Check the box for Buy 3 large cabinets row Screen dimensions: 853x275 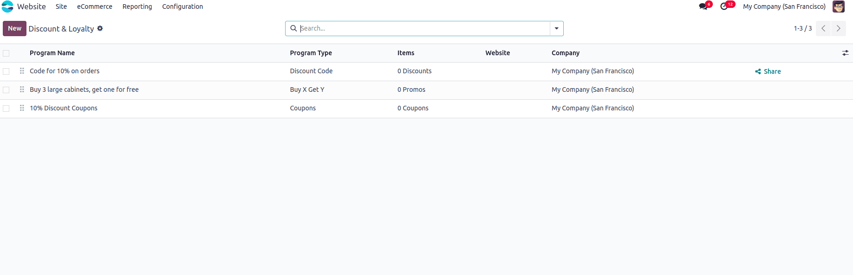pyautogui.click(x=6, y=90)
